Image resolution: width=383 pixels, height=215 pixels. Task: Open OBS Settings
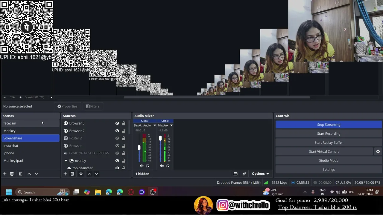click(329, 169)
